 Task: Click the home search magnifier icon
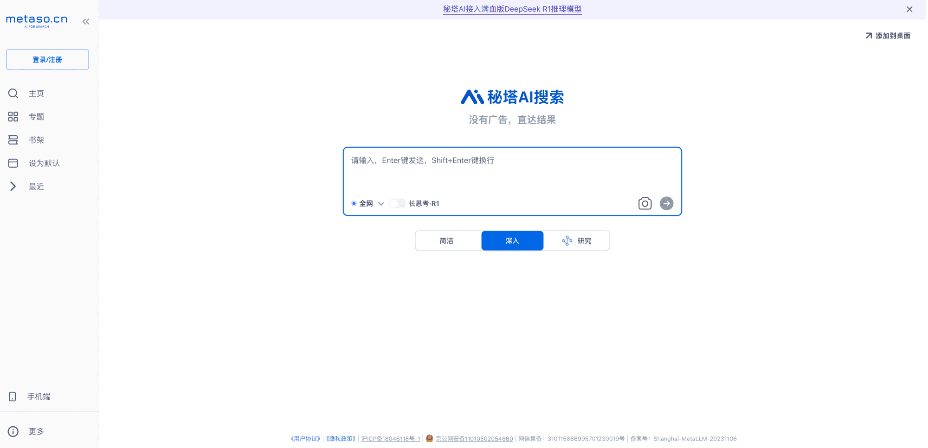[x=13, y=94]
